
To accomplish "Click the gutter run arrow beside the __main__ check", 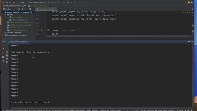I will tap(42, 30).
